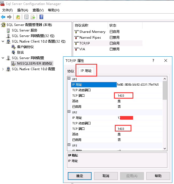Click the IP2 TCP 端口 value 1433

(x=121, y=129)
